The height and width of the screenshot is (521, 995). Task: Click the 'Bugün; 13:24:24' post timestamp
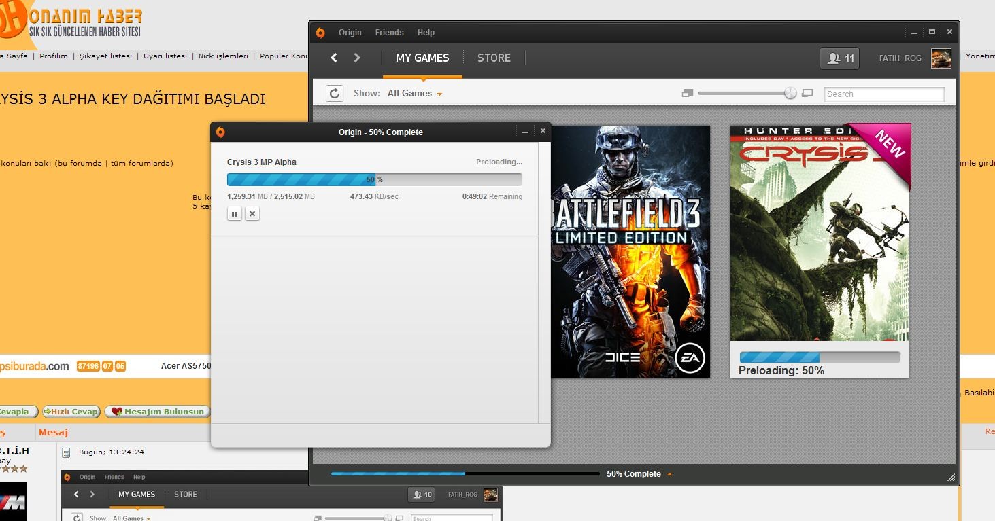[x=112, y=452]
